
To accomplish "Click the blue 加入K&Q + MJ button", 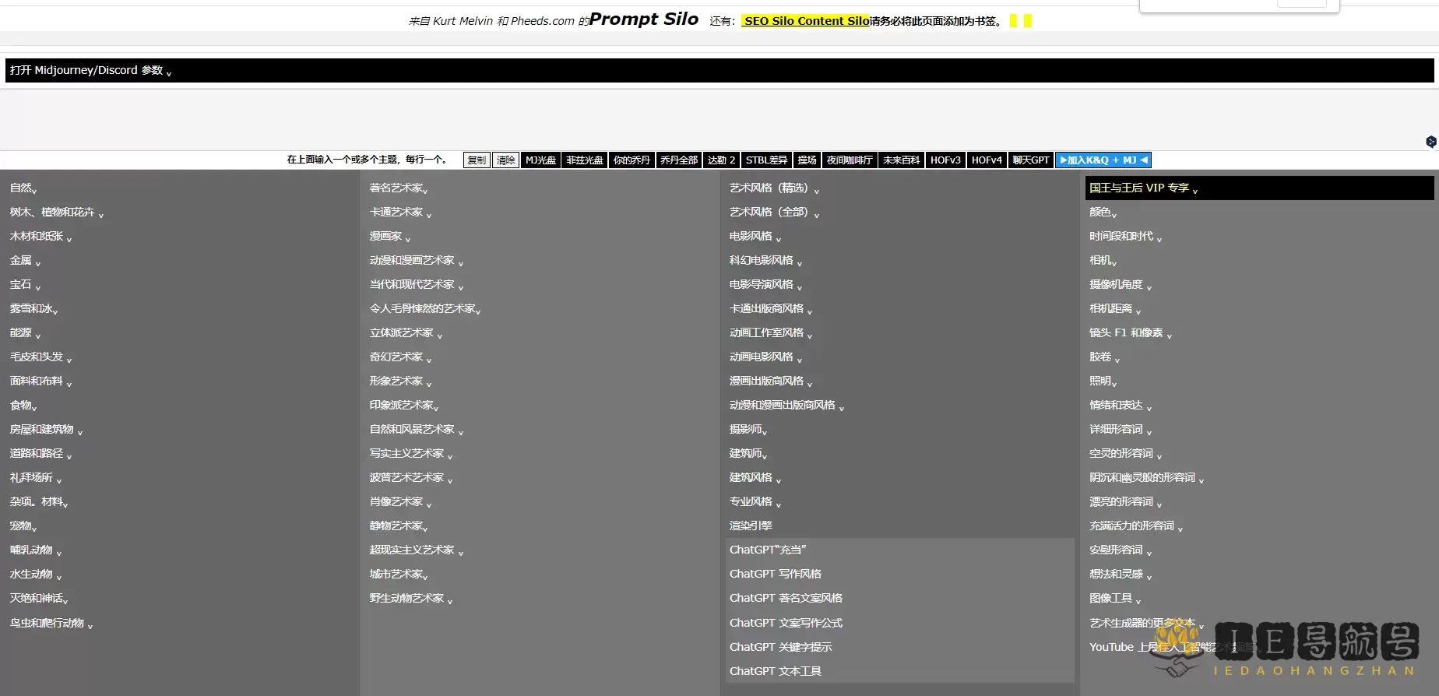I will [x=1103, y=160].
